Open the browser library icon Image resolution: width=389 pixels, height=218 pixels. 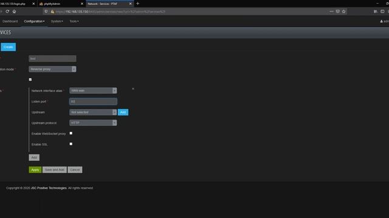pos(376,12)
